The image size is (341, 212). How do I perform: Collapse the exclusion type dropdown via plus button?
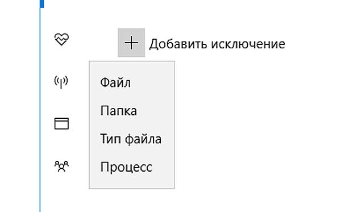pos(131,43)
